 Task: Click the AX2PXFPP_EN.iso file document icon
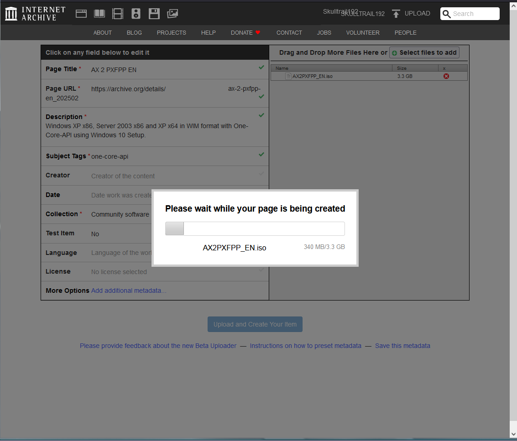288,76
